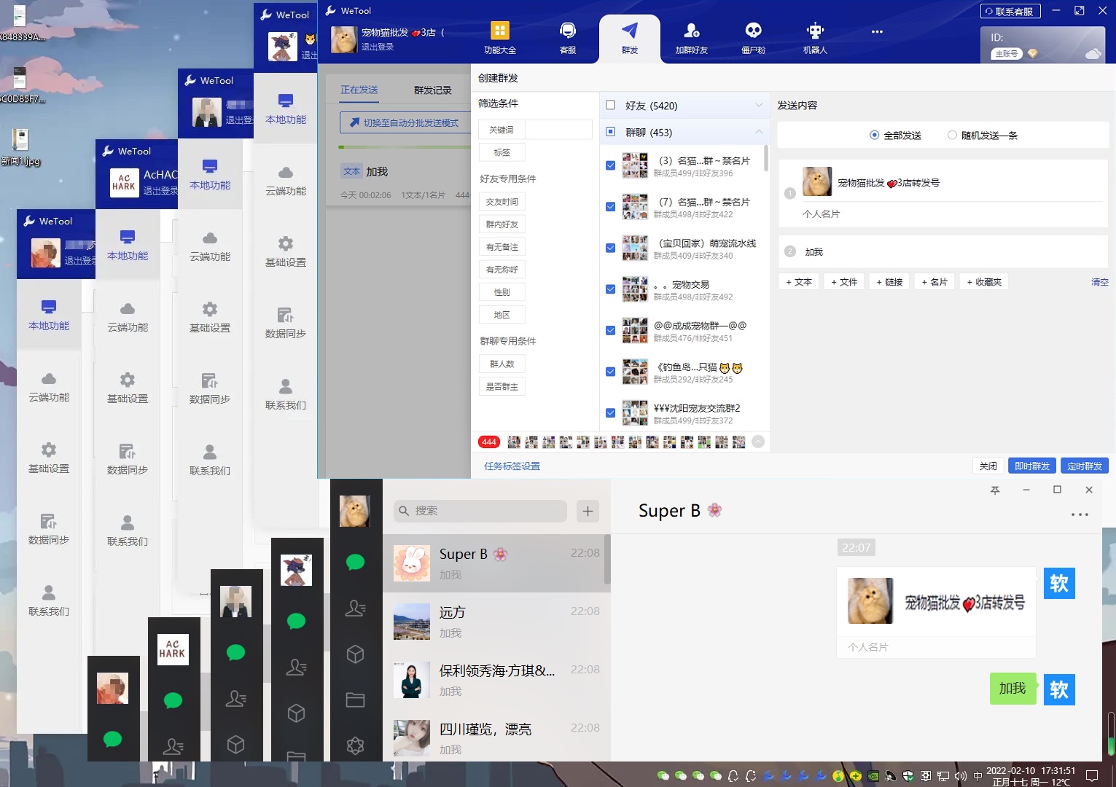1116x787 pixels.
Task: Click 云端功能 in the AcHARK WeTool window
Action: coord(128,318)
